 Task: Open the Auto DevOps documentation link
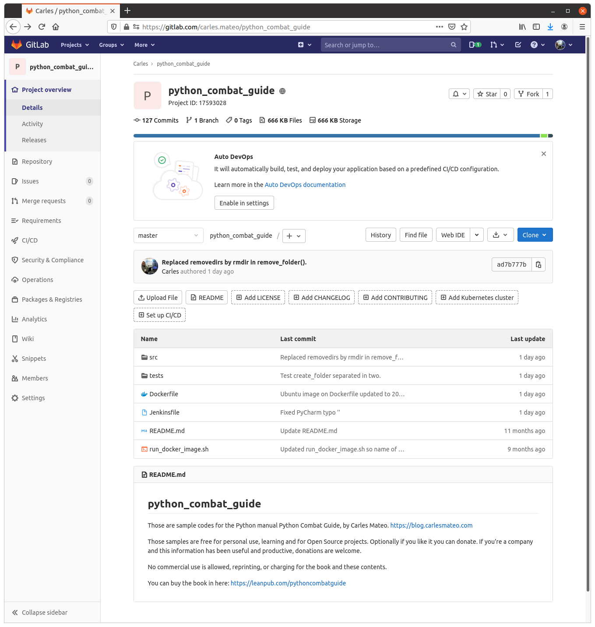[305, 185]
